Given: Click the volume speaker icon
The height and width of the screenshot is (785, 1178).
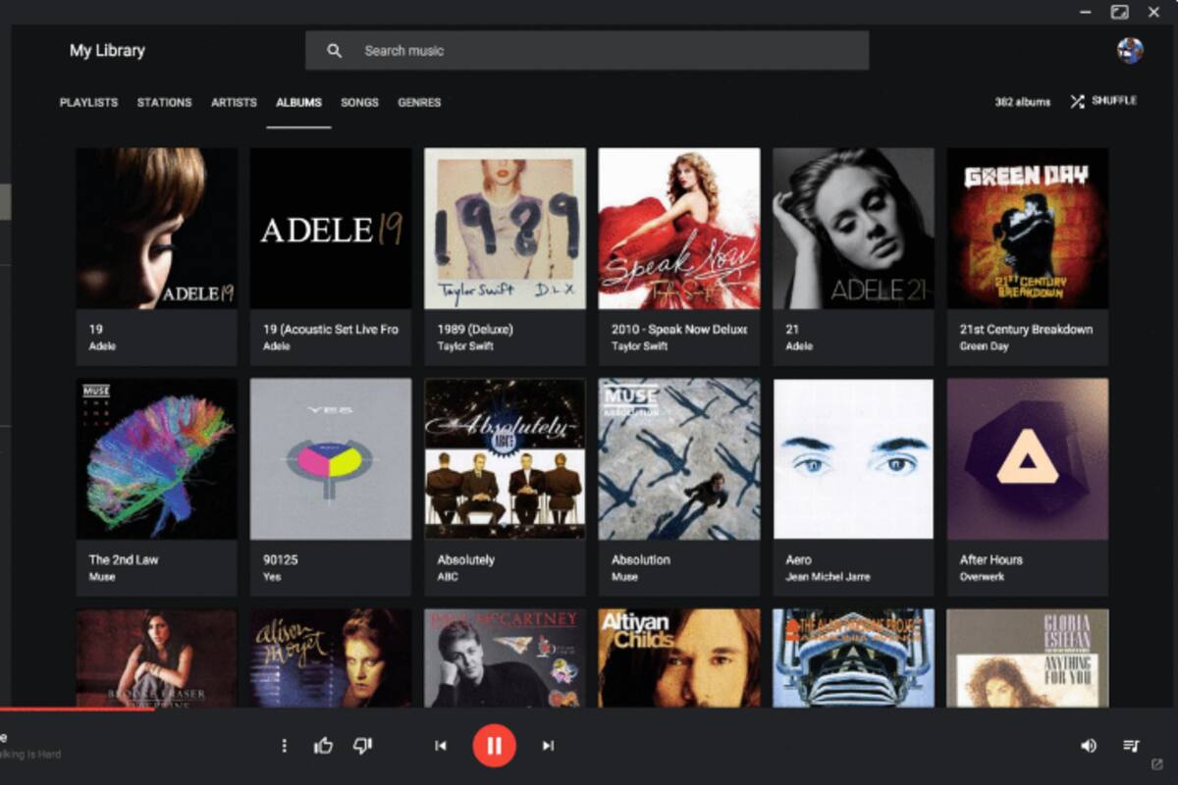Looking at the screenshot, I should click(x=1088, y=746).
